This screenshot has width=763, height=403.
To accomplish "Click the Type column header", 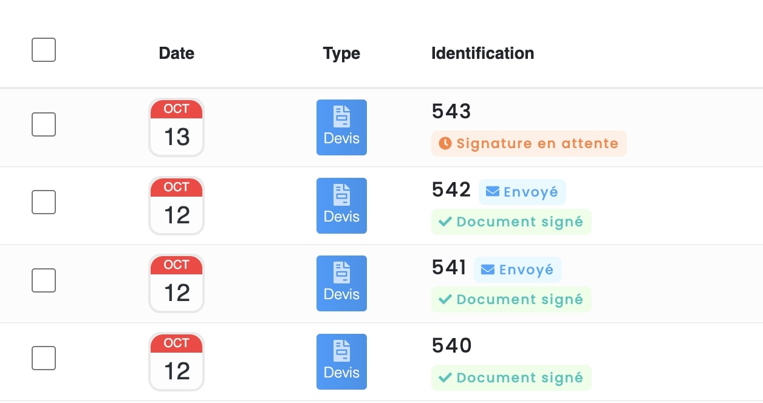I will [341, 53].
